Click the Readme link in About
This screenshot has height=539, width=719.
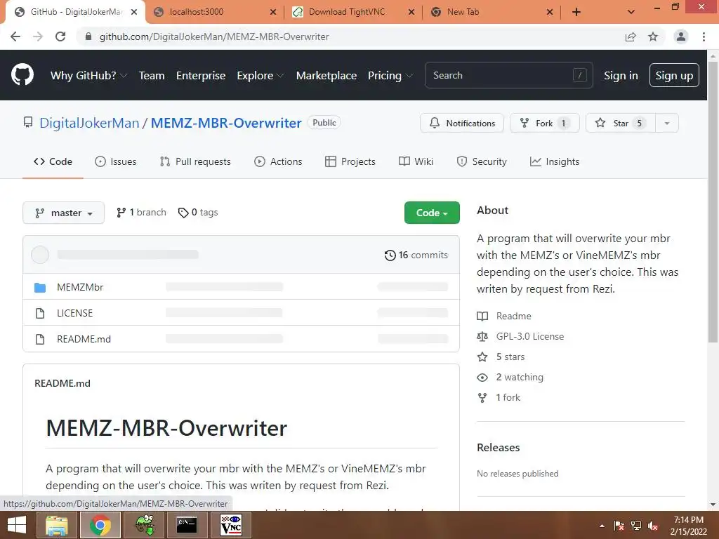pos(504,316)
